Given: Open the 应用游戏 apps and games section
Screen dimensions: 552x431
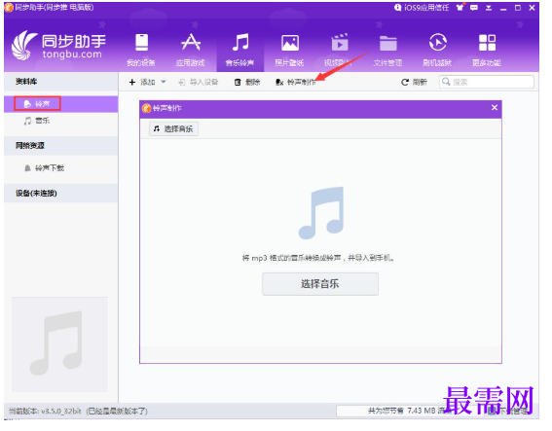Looking at the screenshot, I should click(x=191, y=50).
